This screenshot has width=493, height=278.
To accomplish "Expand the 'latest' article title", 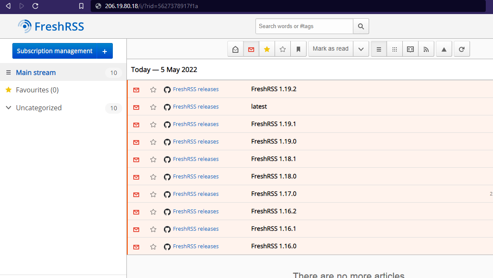I will tap(259, 106).
